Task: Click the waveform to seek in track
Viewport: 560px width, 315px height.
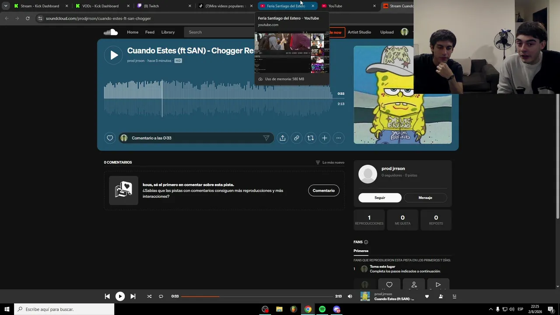Action: [218, 98]
